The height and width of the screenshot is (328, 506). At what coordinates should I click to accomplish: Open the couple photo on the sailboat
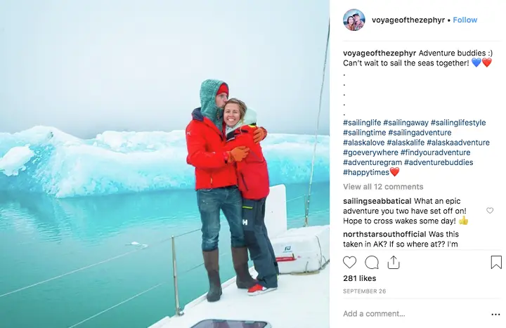click(x=164, y=164)
